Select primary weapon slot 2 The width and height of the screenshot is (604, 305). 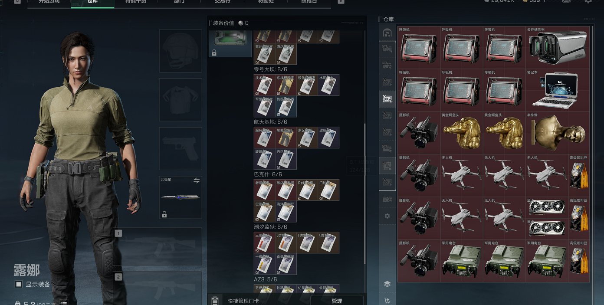(x=158, y=288)
